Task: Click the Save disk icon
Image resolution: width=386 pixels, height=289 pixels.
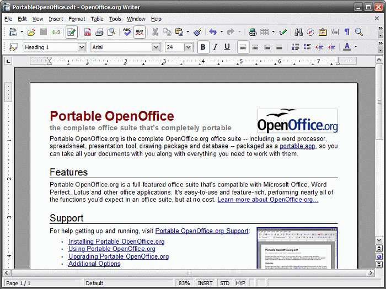Action: 44,32
